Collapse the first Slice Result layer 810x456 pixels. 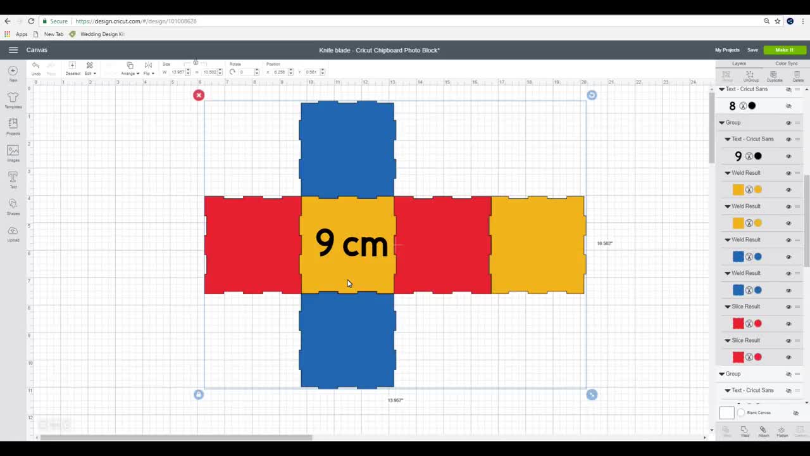coord(728,307)
